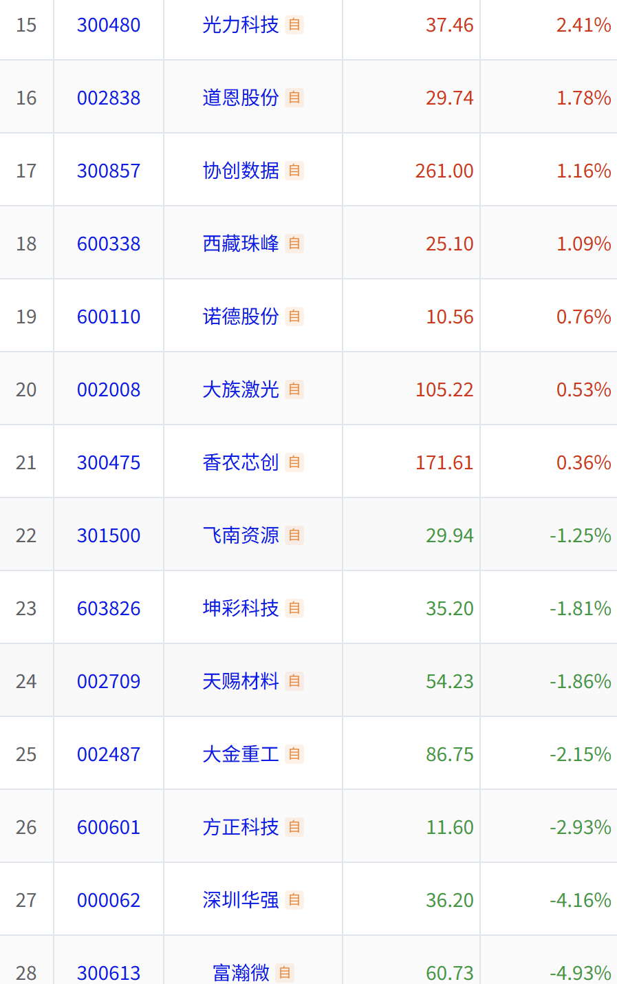The height and width of the screenshot is (984, 617).
Task: Select the change value 0.36%
Action: click(584, 463)
